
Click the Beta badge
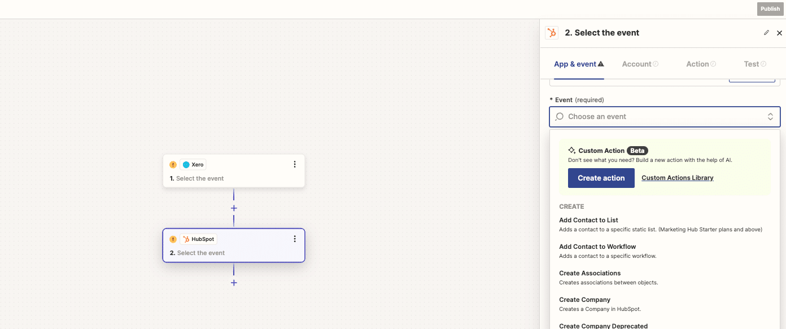pos(637,151)
